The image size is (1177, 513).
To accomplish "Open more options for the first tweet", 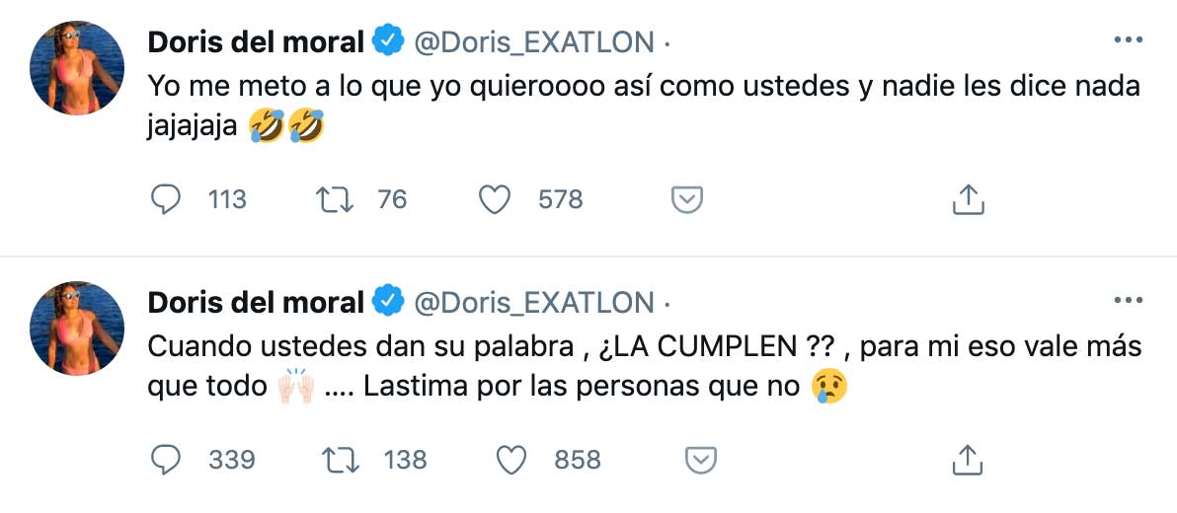I will (x=1128, y=41).
